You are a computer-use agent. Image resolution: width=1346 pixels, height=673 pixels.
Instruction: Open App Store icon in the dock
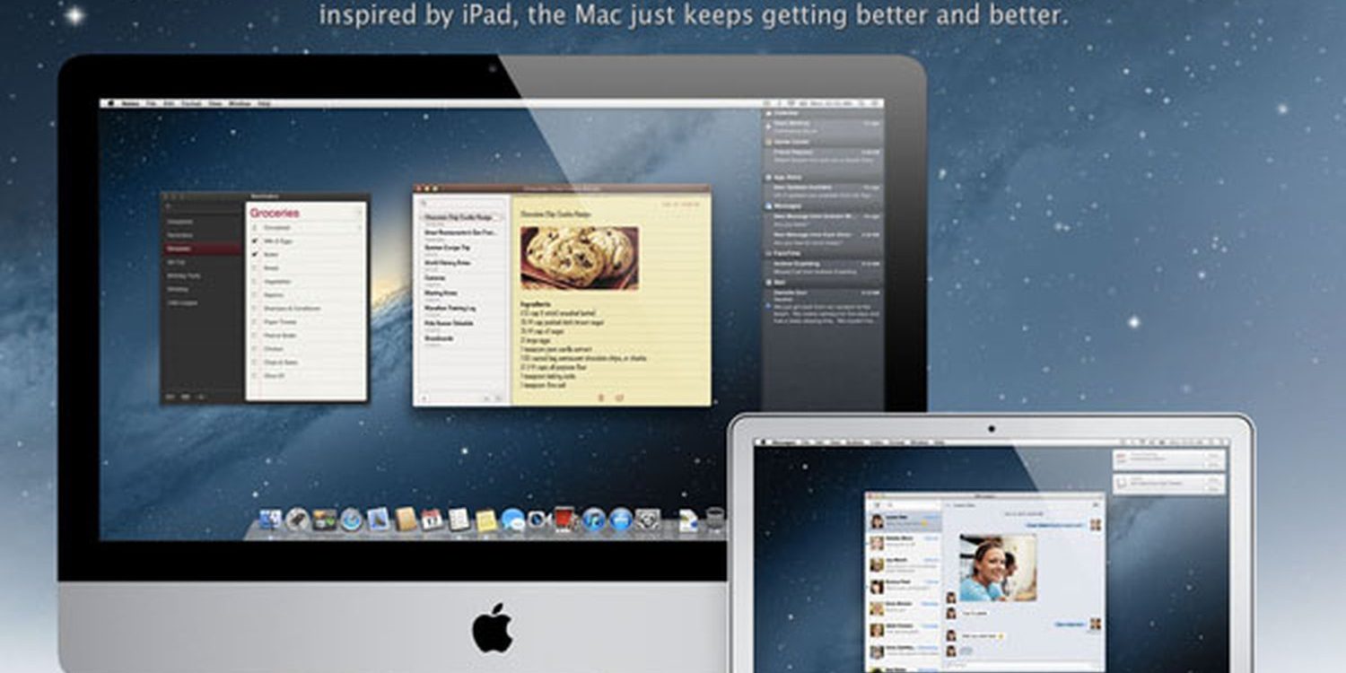[621, 519]
